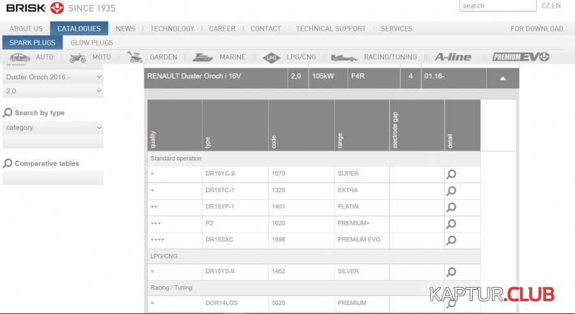575x314 pixels.
Task: Click the DR15YC-9 type cell
Action: [235, 174]
